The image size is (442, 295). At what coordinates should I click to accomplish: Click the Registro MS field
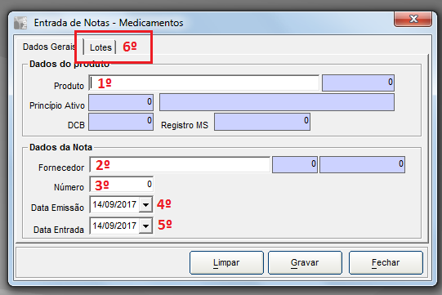pos(262,122)
